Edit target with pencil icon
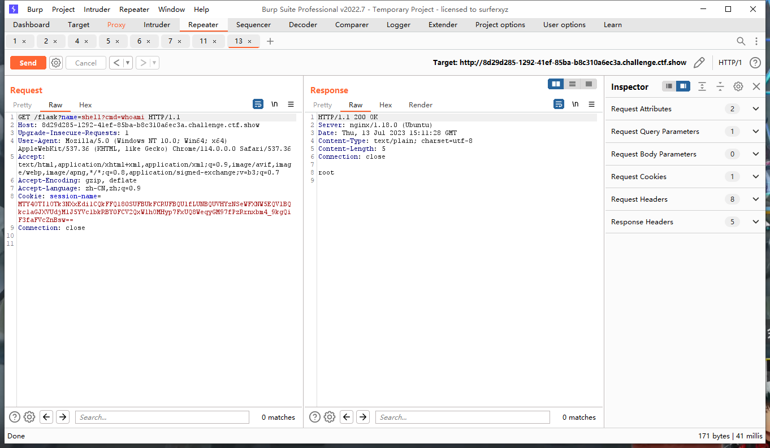 point(699,63)
